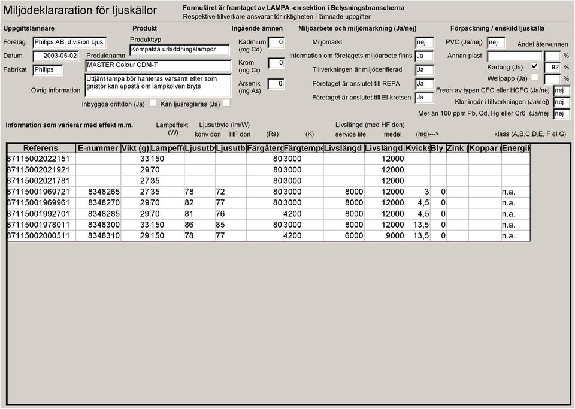Click the Koppar column header
The width and height of the screenshot is (575, 409).
485,148
